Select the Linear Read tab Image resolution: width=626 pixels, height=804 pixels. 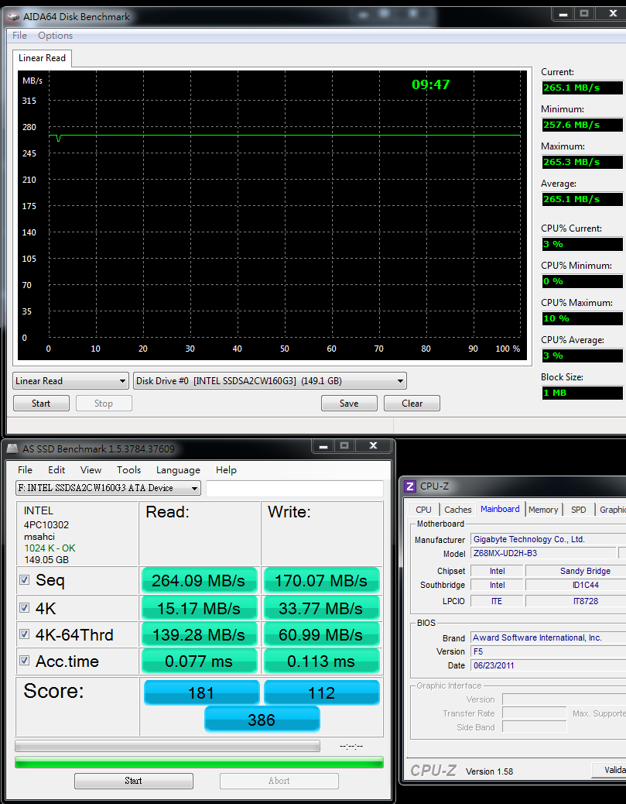[x=42, y=58]
